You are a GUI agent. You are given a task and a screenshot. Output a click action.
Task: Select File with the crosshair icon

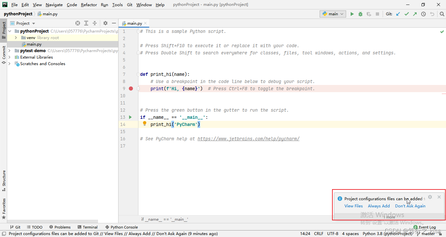(x=78, y=23)
